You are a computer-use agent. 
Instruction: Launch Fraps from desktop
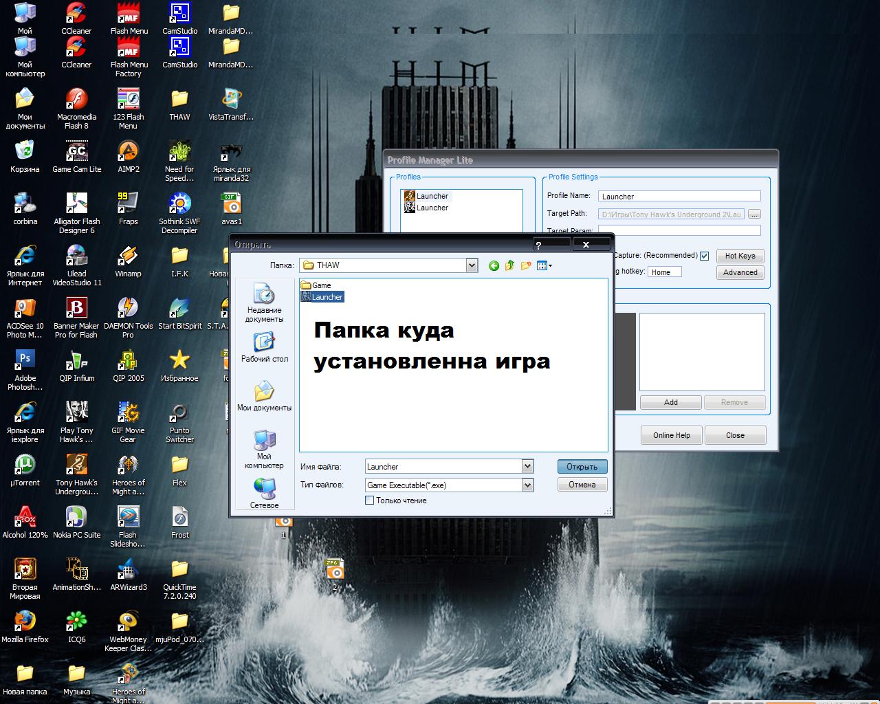(128, 209)
